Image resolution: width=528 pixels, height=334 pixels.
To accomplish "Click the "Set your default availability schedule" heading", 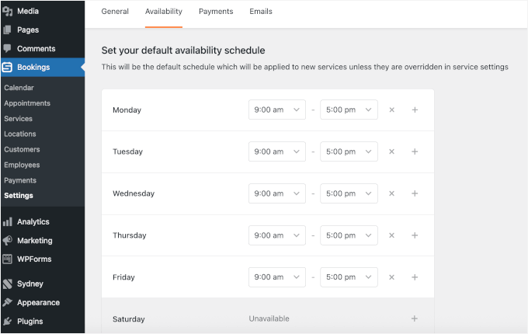I will (x=183, y=50).
